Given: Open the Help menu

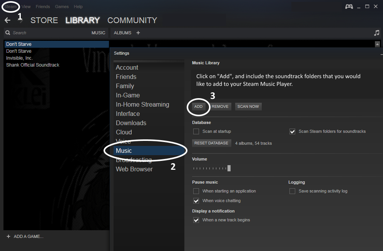Looking at the screenshot, I should 78,7.
